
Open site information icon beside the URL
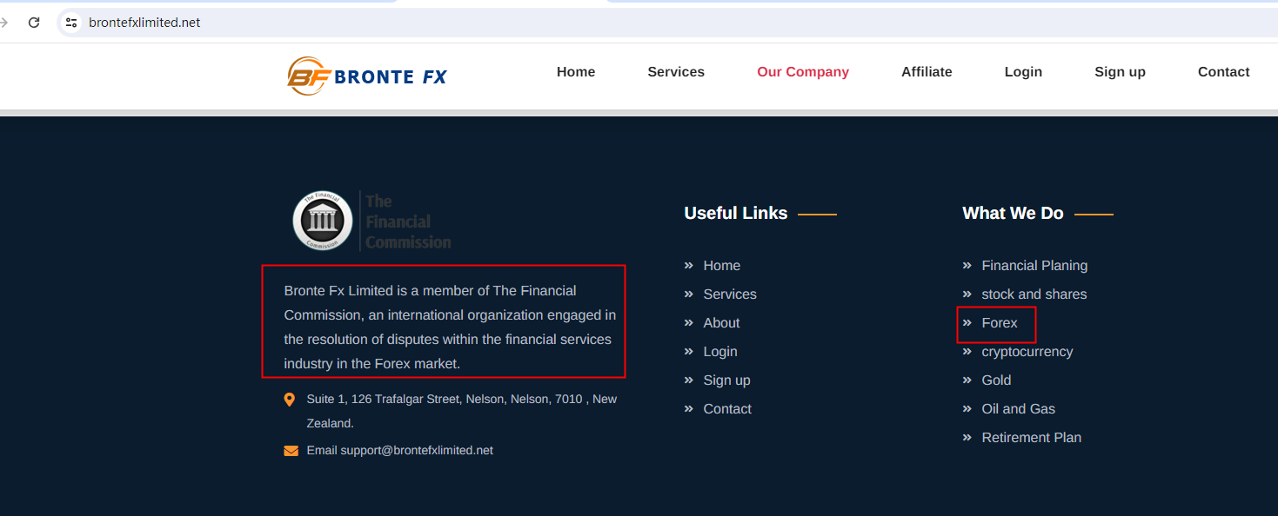point(72,23)
